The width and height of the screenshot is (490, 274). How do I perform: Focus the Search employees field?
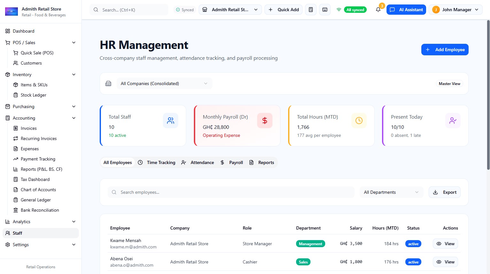(x=231, y=192)
